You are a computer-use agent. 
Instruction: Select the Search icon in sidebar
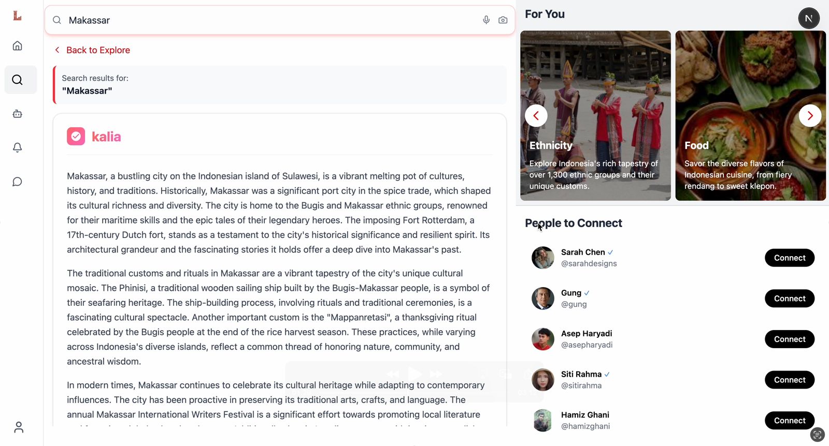click(18, 80)
